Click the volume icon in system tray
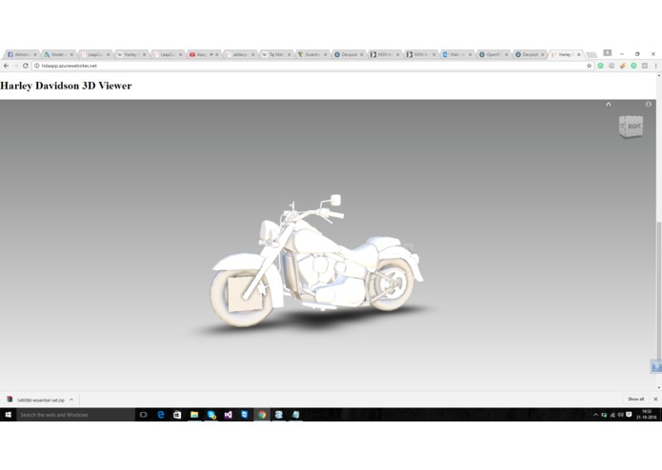Image resolution: width=662 pixels, height=470 pixels. coord(620,415)
